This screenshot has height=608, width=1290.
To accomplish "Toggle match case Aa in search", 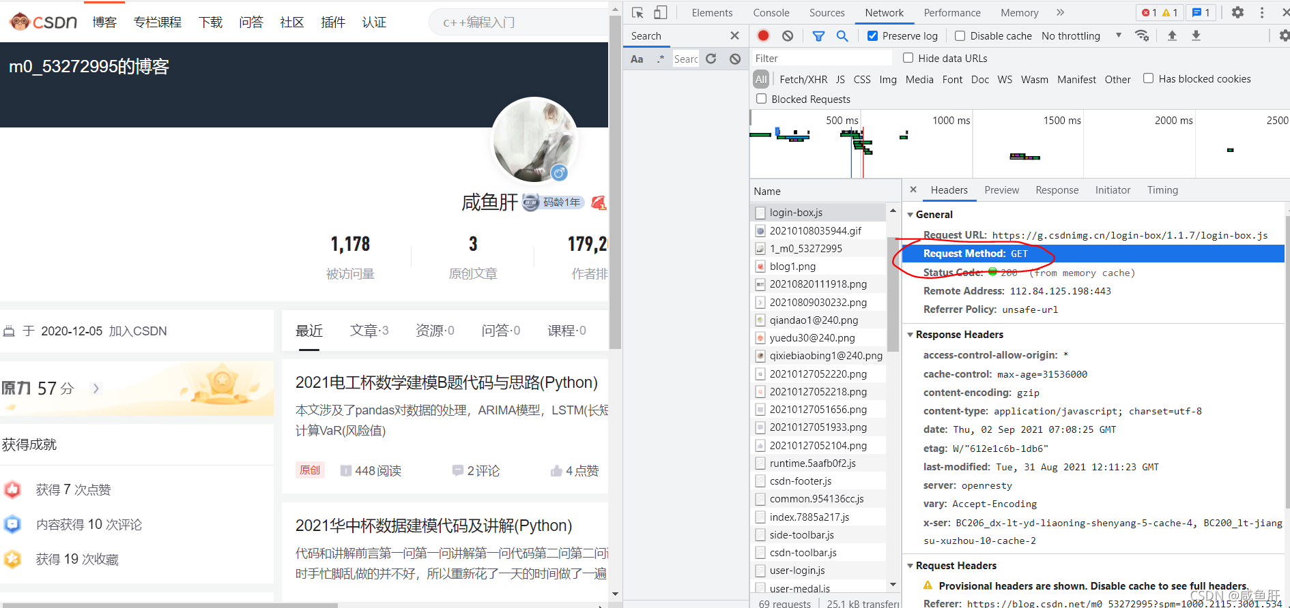I will click(x=637, y=59).
